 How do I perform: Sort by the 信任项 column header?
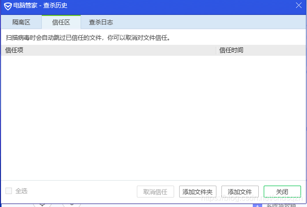coord(108,50)
